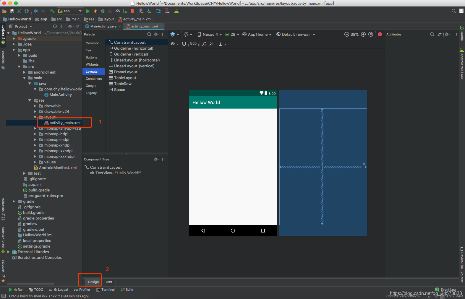Toggle Device File Explorer tab
465x299 pixels.
[462, 265]
